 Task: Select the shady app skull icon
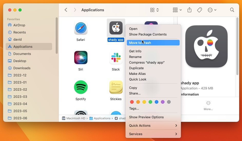(116, 28)
